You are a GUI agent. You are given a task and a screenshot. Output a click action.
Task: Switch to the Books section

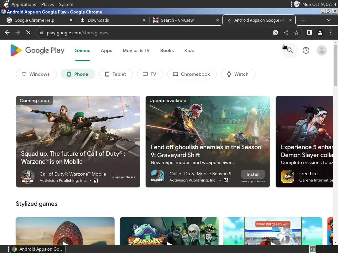point(167,50)
